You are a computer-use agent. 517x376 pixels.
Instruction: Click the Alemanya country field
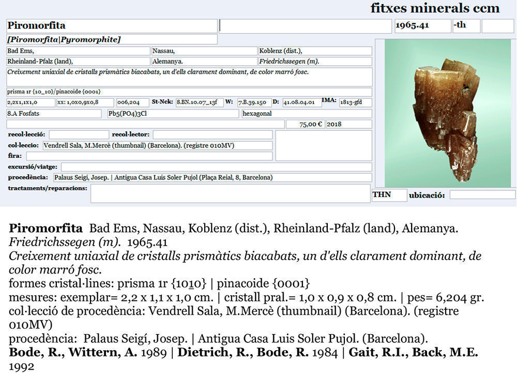click(204, 62)
